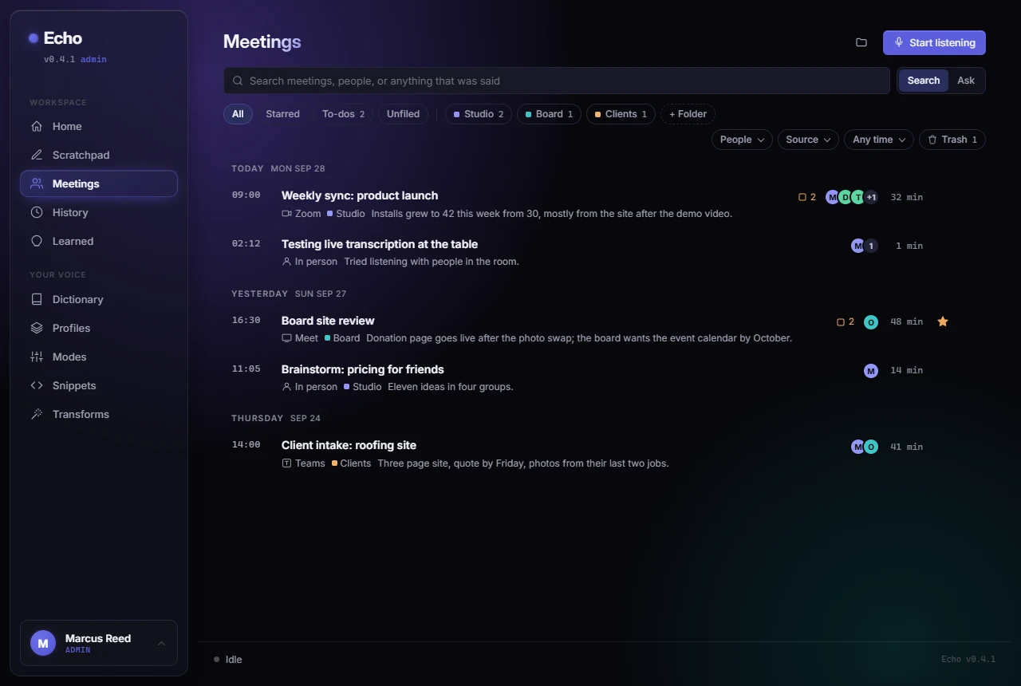The height and width of the screenshot is (686, 1021).
Task: Click Start listening button
Action: tap(934, 42)
